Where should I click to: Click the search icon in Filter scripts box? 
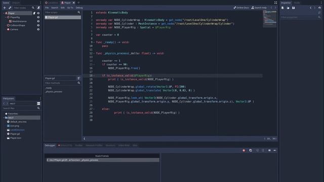pyautogui.click(x=79, y=12)
